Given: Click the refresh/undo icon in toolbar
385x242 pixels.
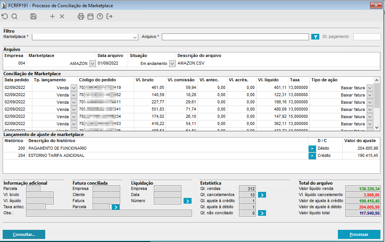Looking at the screenshot, I should (5, 16).
